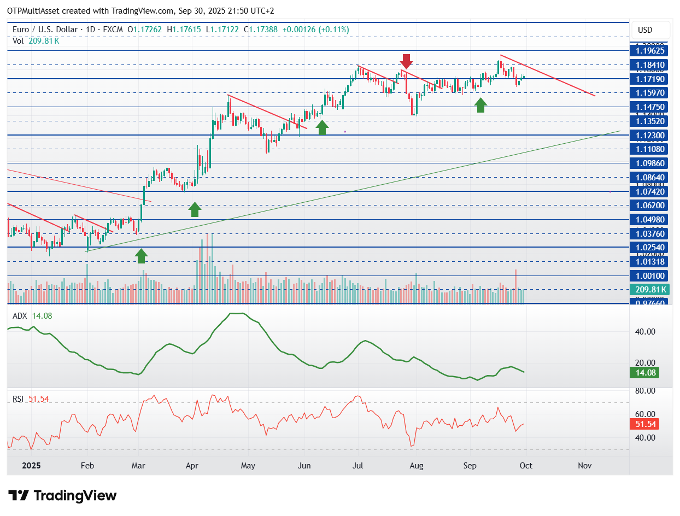The height and width of the screenshot is (516, 680).
Task: Open symbol search via Euro / U.S. Dollar title
Action: pyautogui.click(x=46, y=30)
